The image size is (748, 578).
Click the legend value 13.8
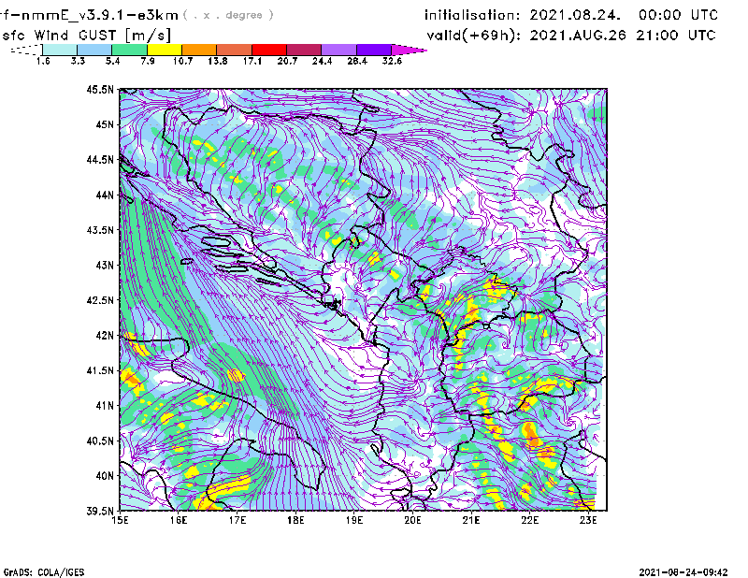[x=218, y=61]
